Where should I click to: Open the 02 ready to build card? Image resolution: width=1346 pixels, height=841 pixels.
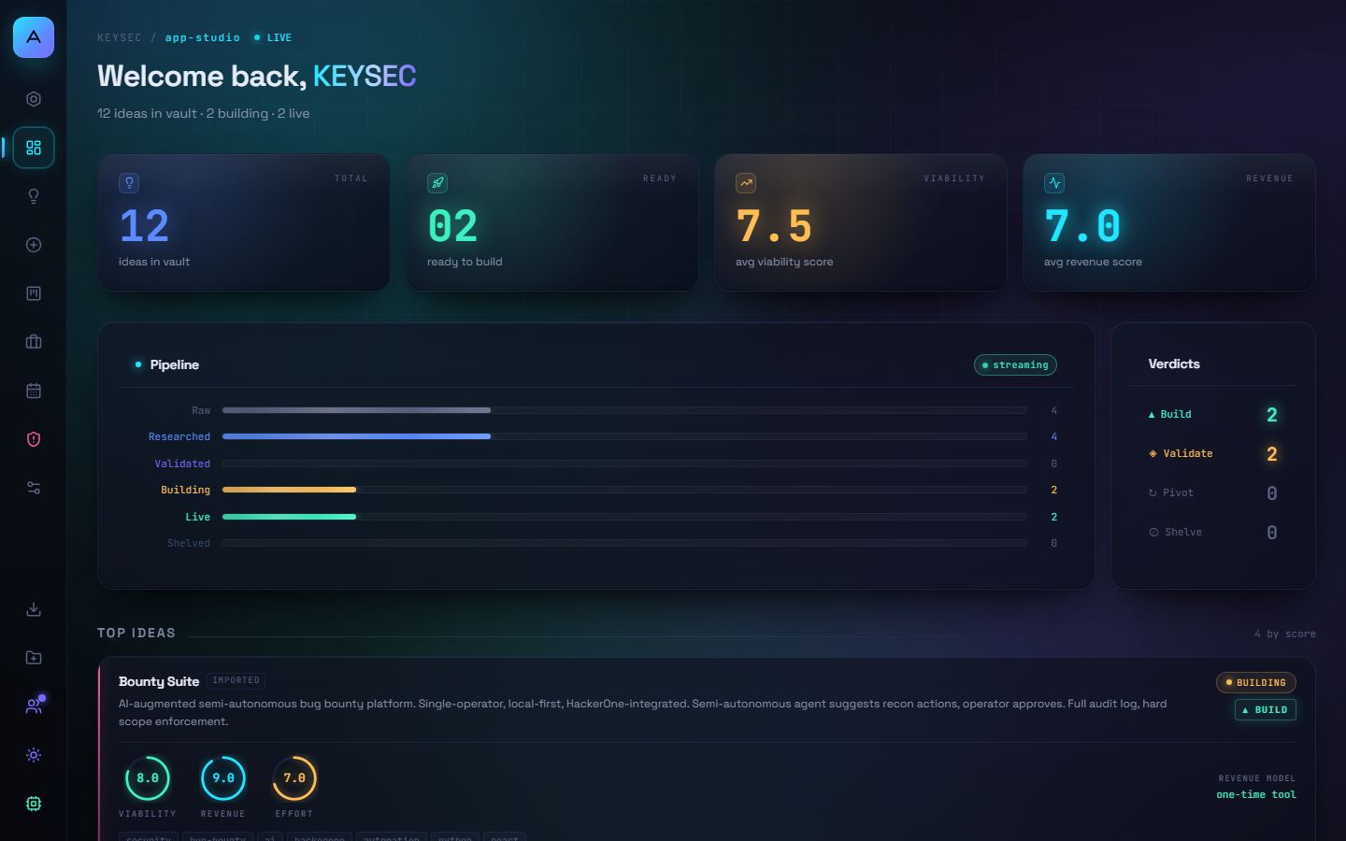(x=552, y=222)
